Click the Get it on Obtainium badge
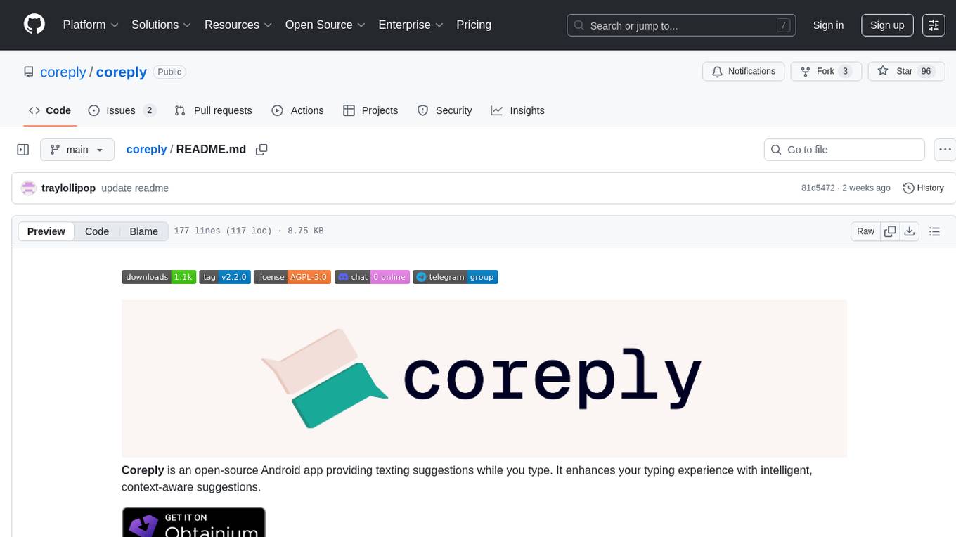 pos(193,522)
